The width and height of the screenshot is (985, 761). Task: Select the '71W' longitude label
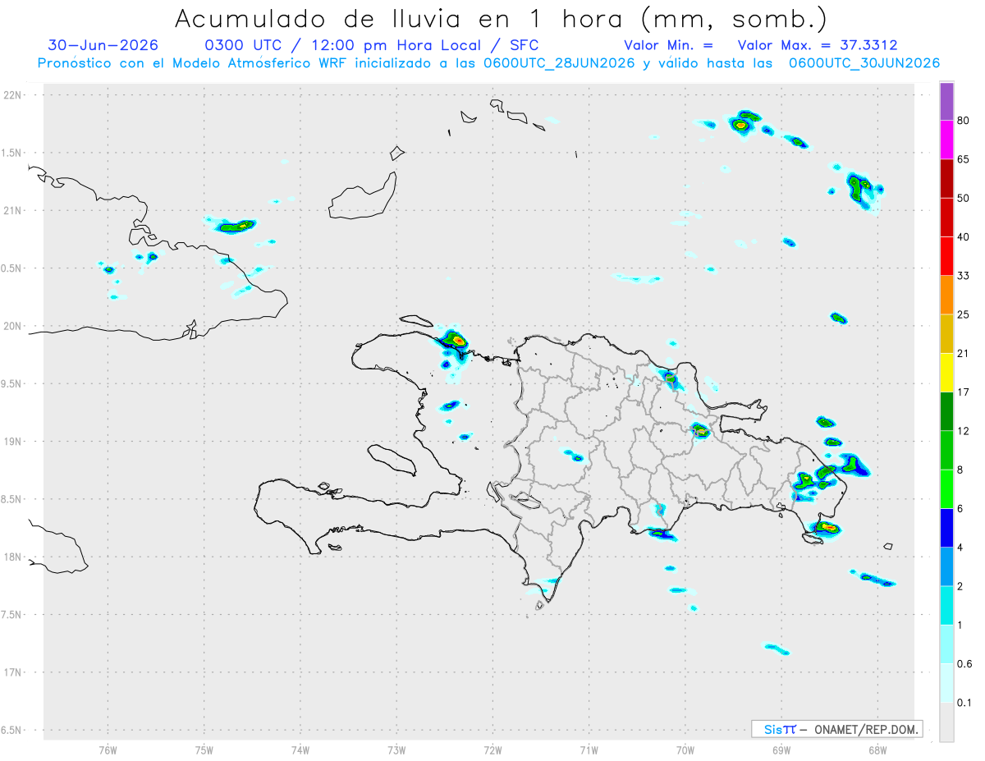tap(589, 750)
